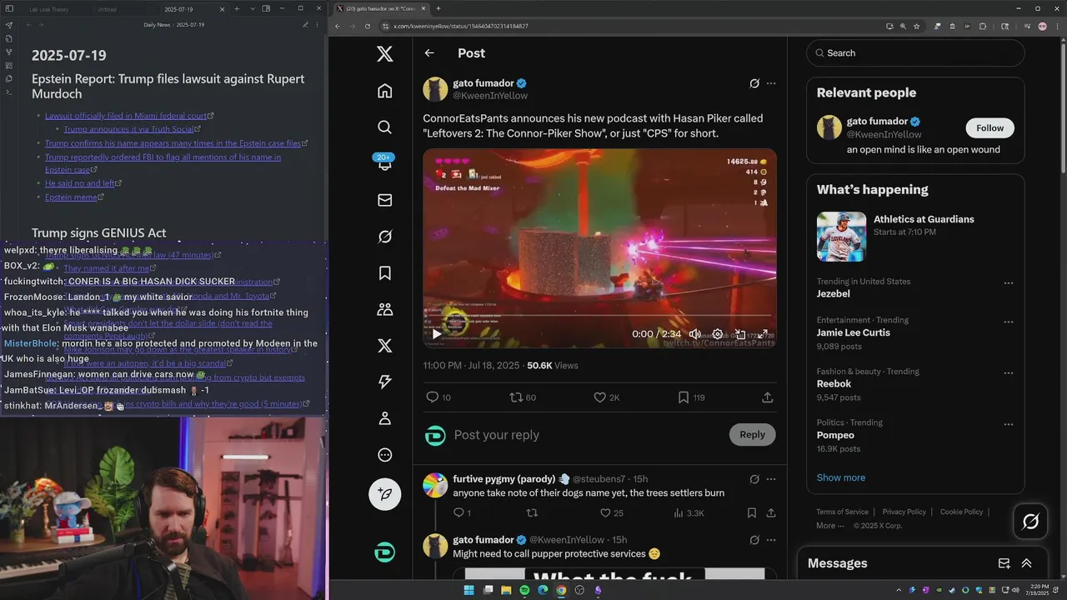The image size is (1067, 600).
Task: Click the video progress bar
Action: pyautogui.click(x=599, y=316)
